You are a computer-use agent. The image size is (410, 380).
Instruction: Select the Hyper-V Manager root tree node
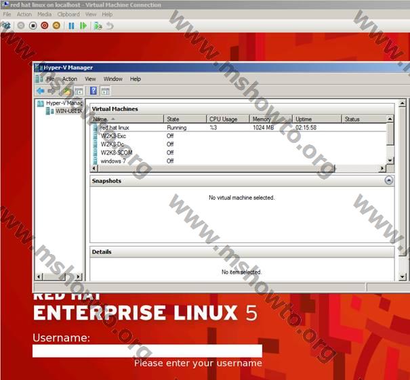tap(64, 103)
